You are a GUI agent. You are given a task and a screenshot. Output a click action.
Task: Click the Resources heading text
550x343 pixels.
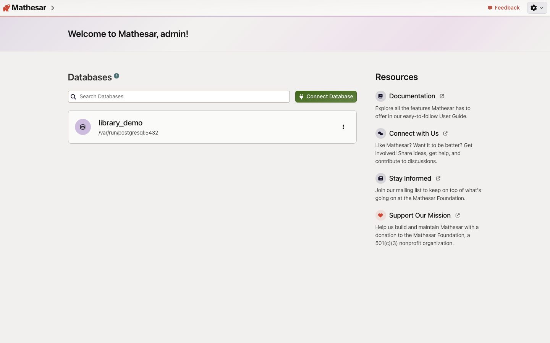pyautogui.click(x=396, y=77)
